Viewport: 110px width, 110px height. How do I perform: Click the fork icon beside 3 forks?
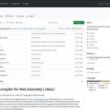click(x=87, y=45)
